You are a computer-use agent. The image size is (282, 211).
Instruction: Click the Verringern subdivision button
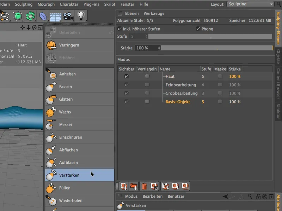[x=80, y=45]
